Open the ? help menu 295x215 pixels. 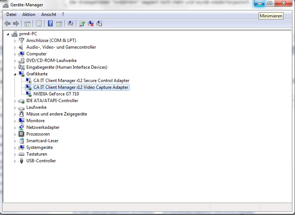point(63,14)
